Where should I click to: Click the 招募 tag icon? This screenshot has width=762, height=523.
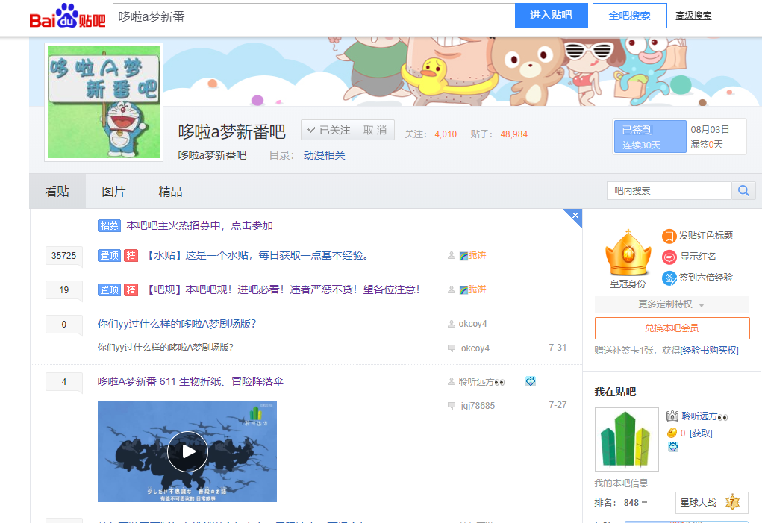[109, 225]
